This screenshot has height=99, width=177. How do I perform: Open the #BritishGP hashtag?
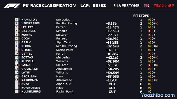coord(164,6)
